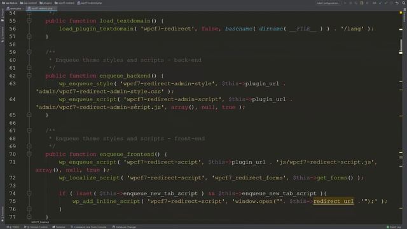Open Command Line Tools Console
The height and width of the screenshot is (229, 407).
(88, 227)
